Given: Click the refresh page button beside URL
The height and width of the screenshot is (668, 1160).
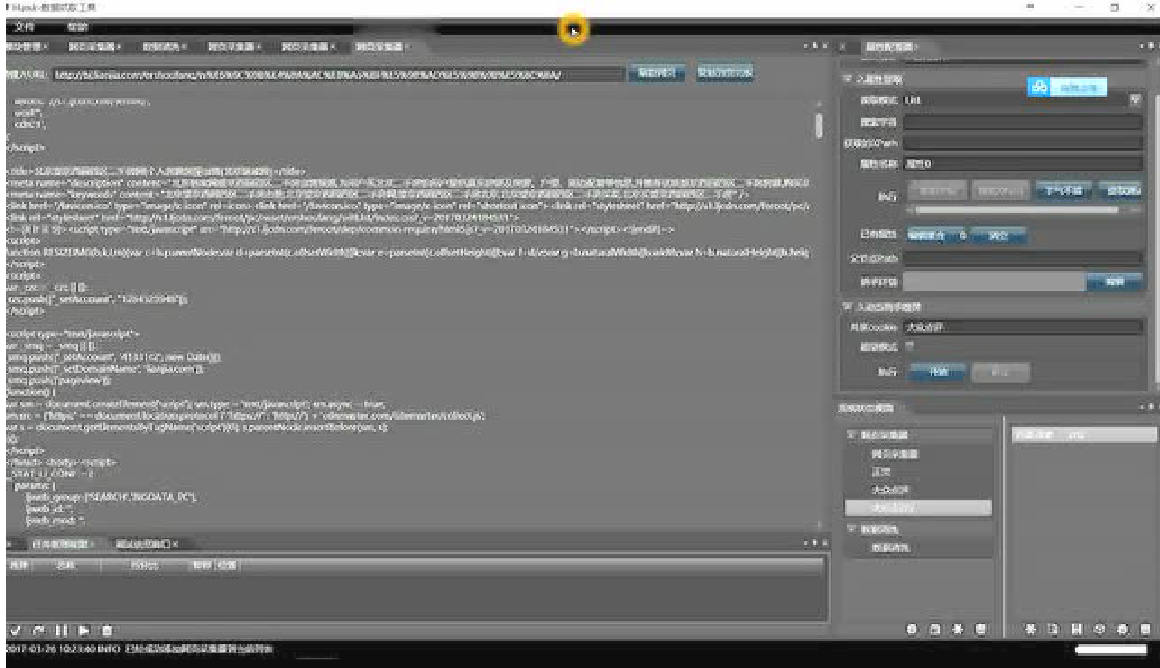Looking at the screenshot, I should click(656, 73).
